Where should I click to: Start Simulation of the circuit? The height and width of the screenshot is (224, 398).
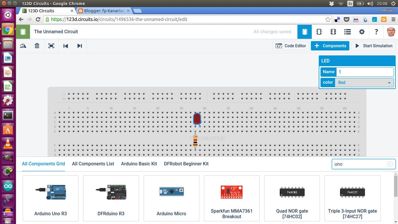coord(373,46)
